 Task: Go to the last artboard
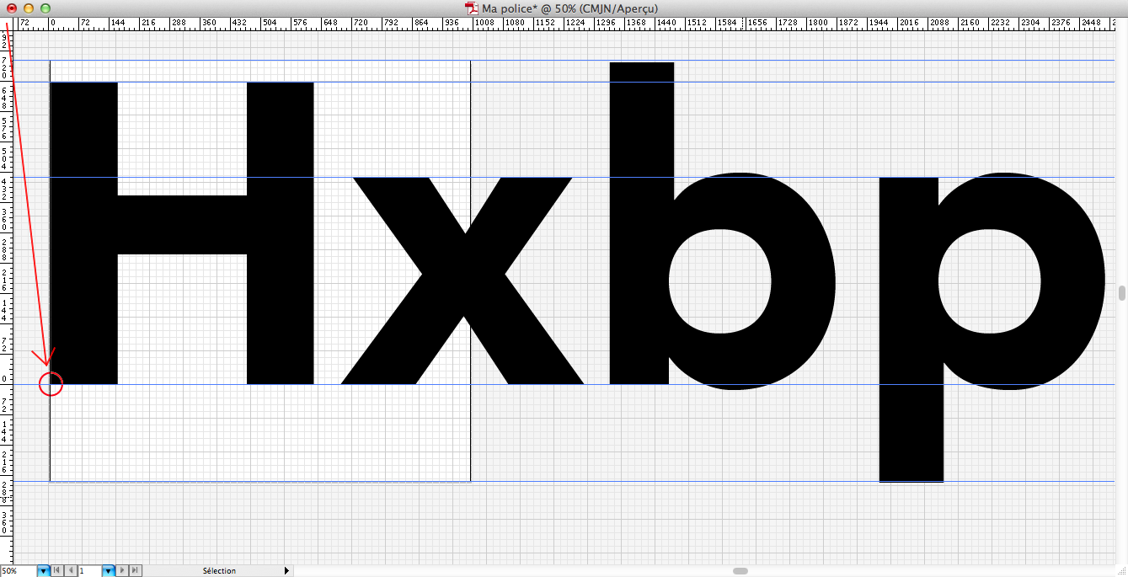(135, 571)
